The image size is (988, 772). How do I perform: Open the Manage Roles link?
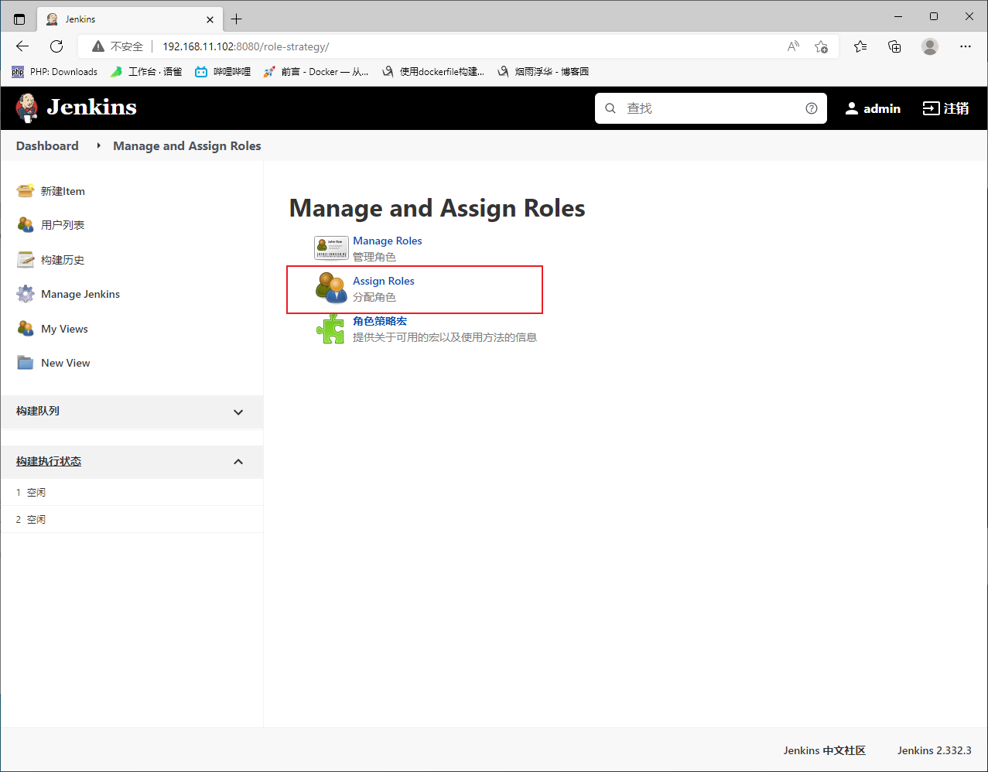click(387, 241)
